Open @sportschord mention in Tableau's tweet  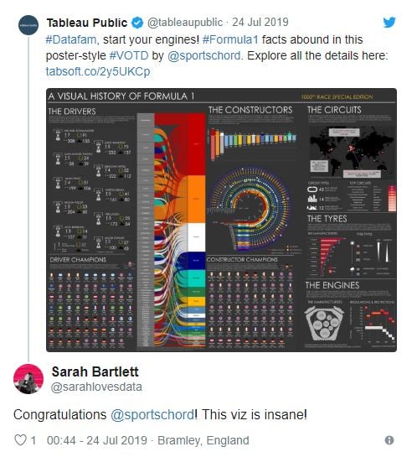point(204,55)
